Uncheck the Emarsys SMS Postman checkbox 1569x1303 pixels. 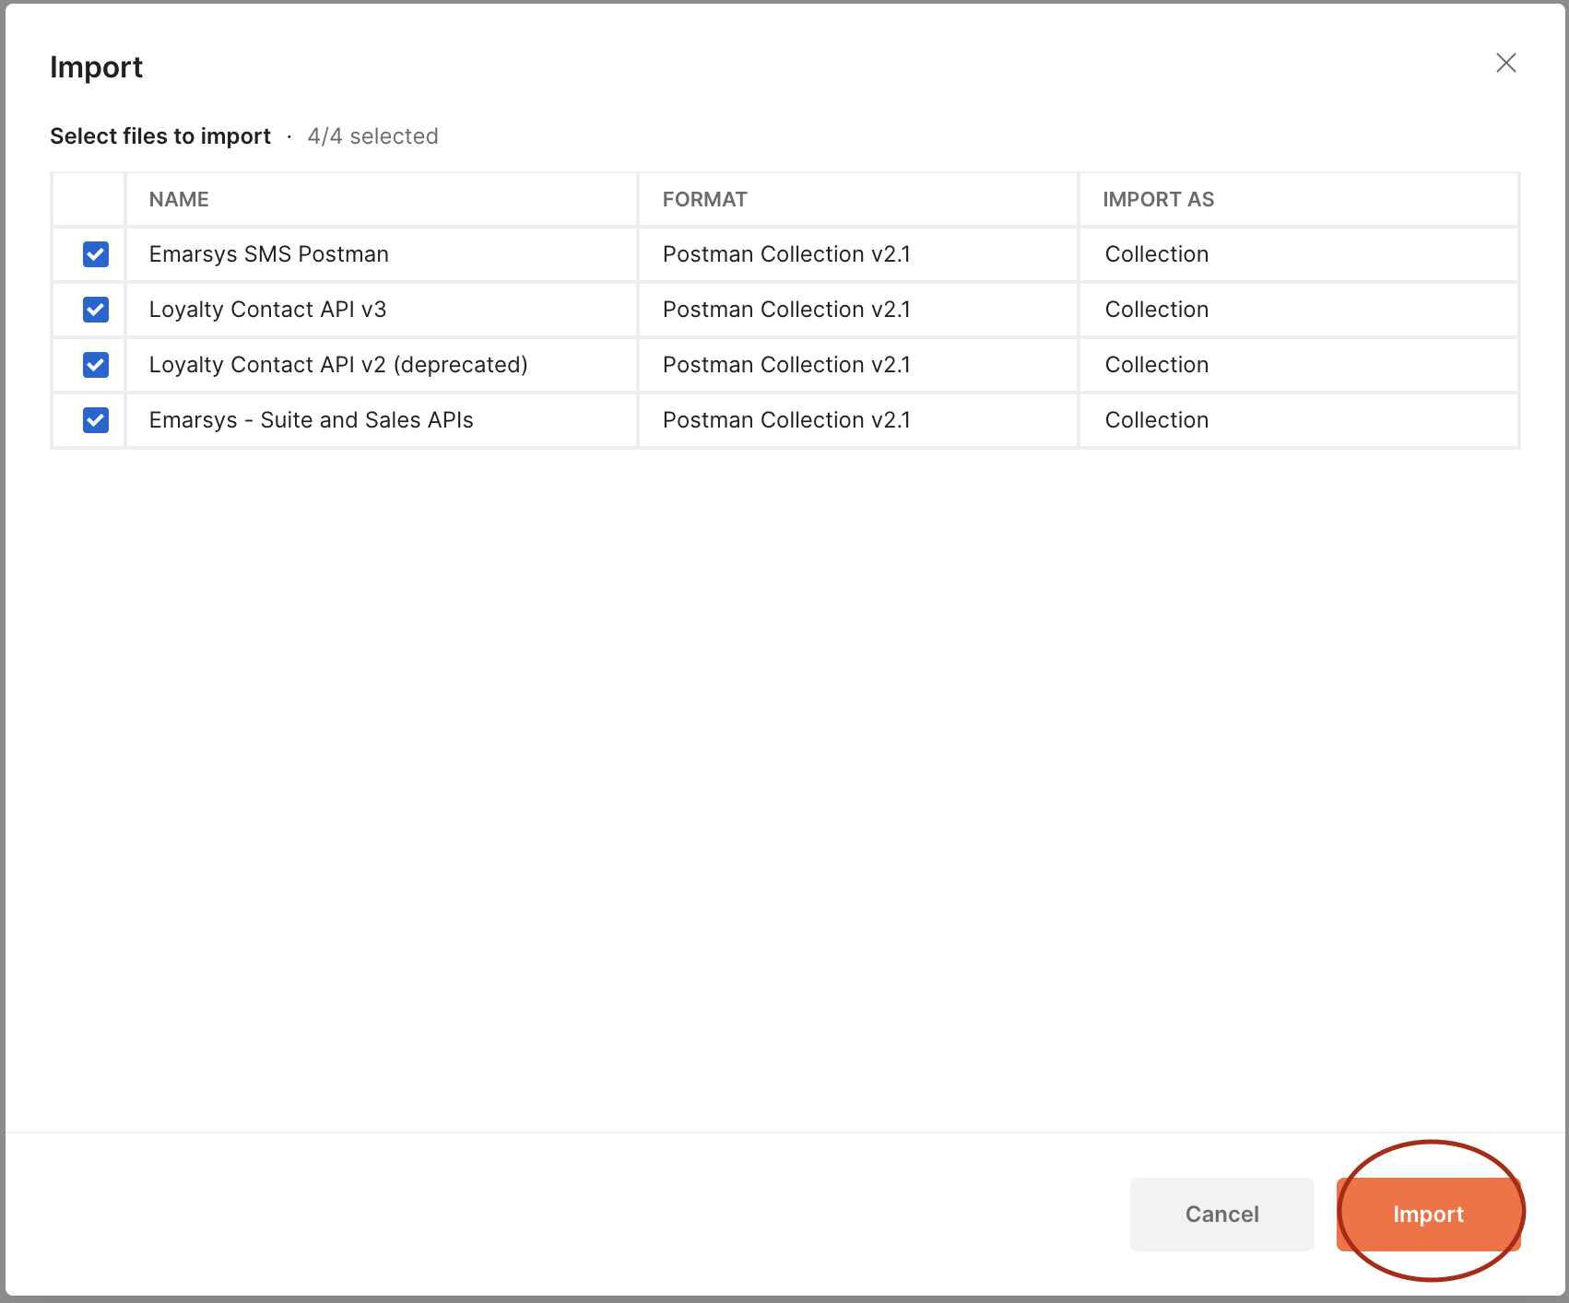[96, 254]
